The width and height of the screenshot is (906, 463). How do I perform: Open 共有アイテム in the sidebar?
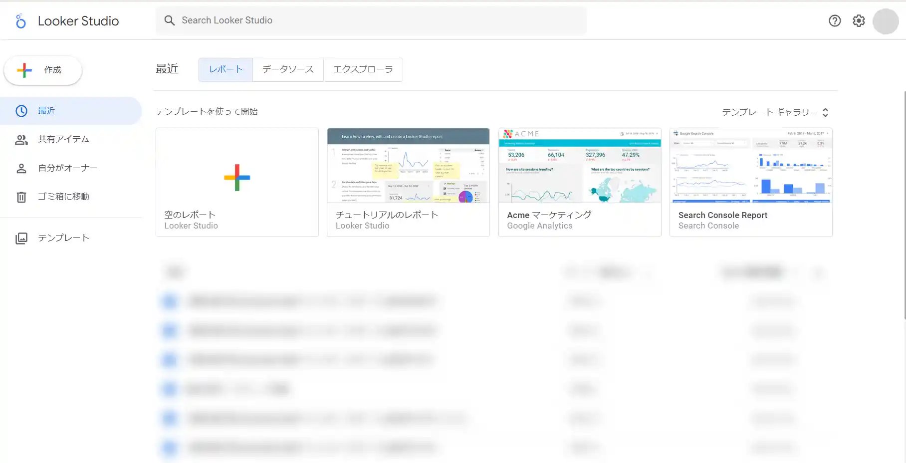point(71,140)
